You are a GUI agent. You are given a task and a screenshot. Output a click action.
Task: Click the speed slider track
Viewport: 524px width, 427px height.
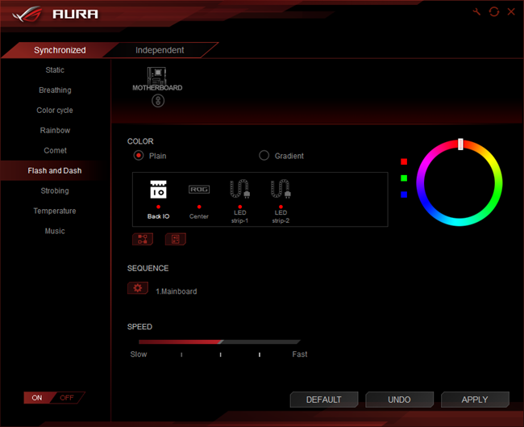tap(219, 341)
